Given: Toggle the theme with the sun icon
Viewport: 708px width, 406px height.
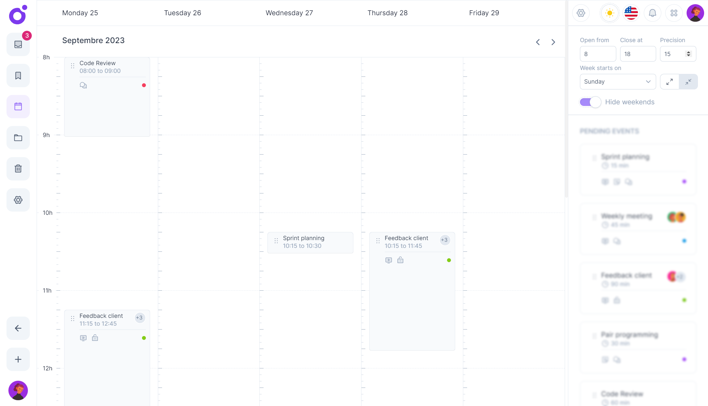Looking at the screenshot, I should coord(609,13).
